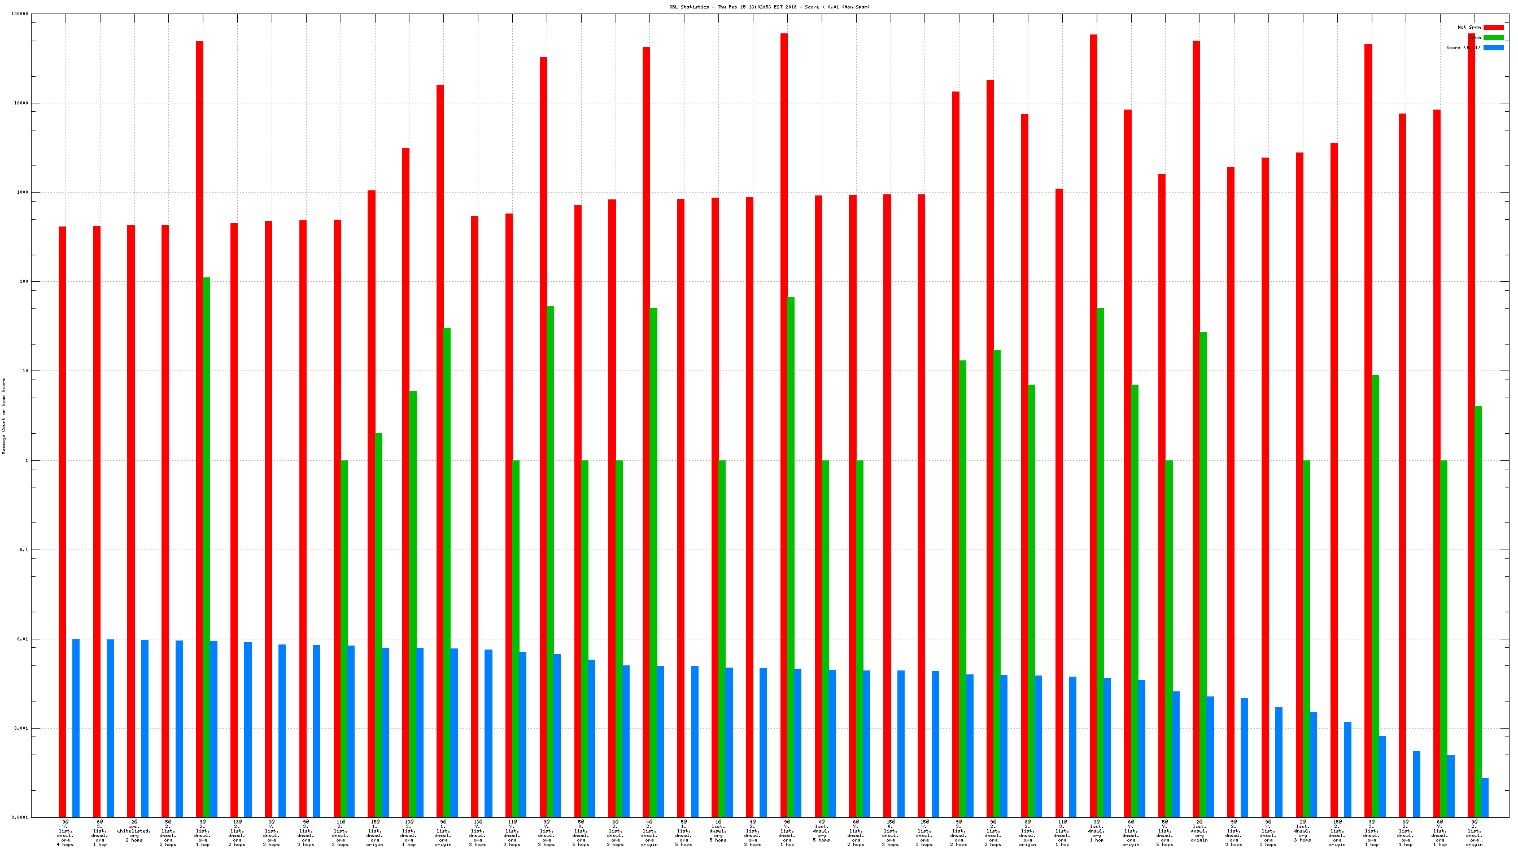1518x854 pixels.
Task: Click the blue Score legend swatch
Action: pyautogui.click(x=1493, y=48)
